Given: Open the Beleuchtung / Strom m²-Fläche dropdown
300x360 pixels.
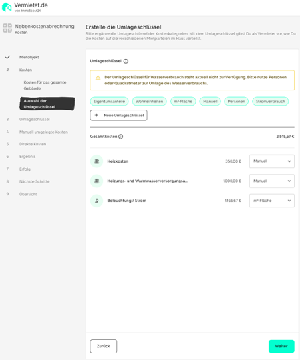Looking at the screenshot, I should pos(271,201).
